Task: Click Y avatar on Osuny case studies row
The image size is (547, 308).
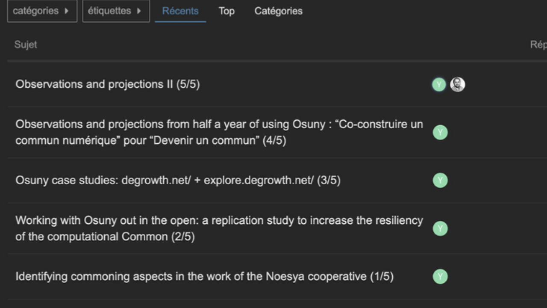Action: pyautogui.click(x=440, y=180)
